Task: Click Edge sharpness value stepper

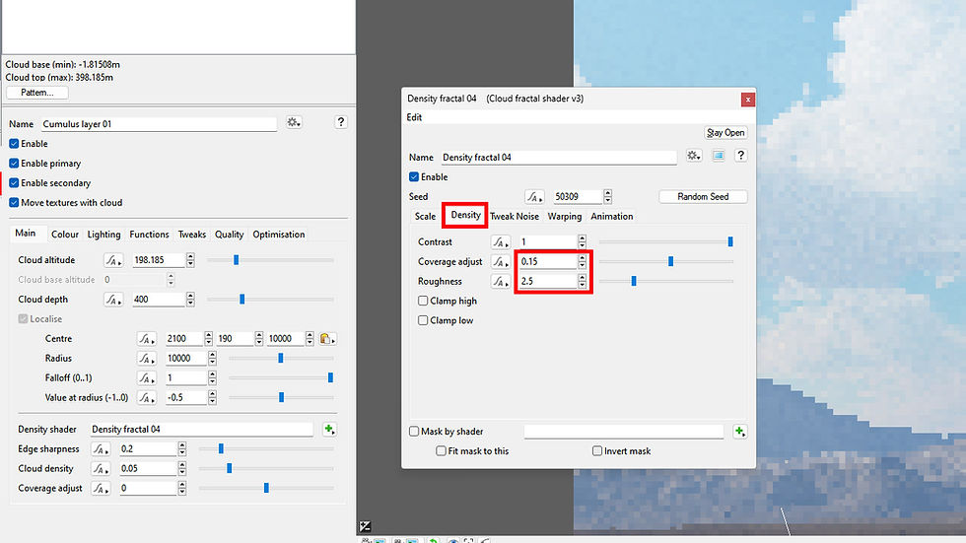Action: point(182,448)
